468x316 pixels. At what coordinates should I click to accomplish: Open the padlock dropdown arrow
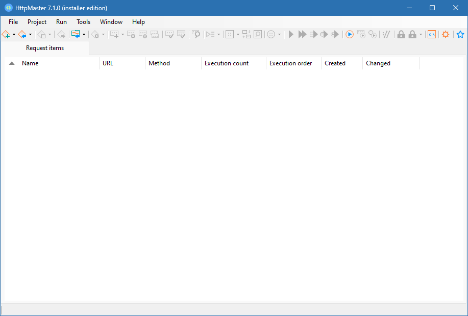tap(421, 35)
